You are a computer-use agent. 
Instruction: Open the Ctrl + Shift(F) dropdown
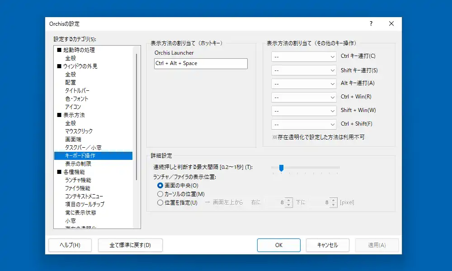(304, 124)
